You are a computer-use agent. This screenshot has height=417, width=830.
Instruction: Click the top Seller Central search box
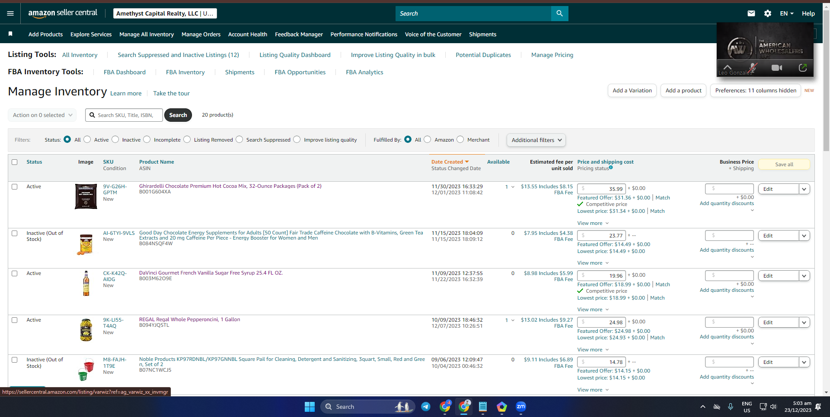coord(473,13)
